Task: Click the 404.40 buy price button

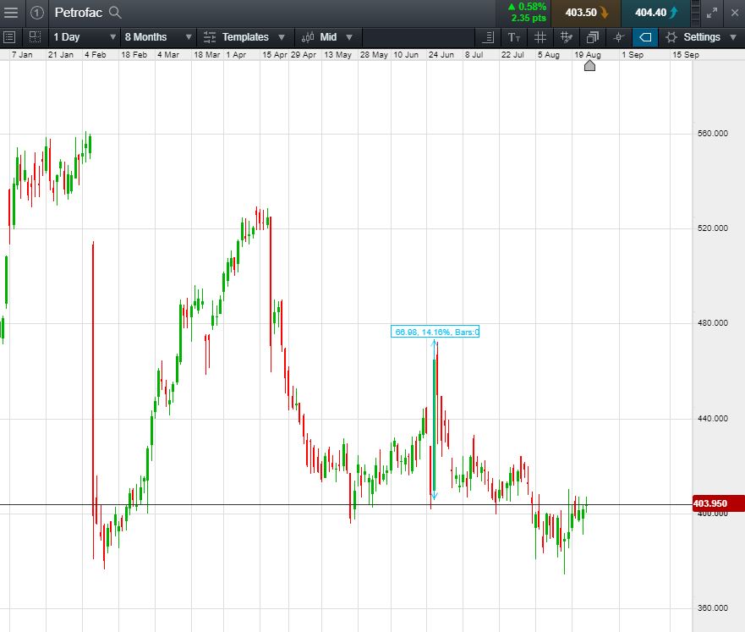Action: point(655,13)
